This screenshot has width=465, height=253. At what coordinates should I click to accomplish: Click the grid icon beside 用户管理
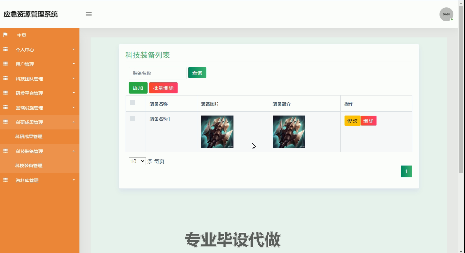5,64
